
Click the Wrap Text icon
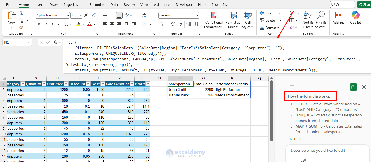click(x=145, y=15)
